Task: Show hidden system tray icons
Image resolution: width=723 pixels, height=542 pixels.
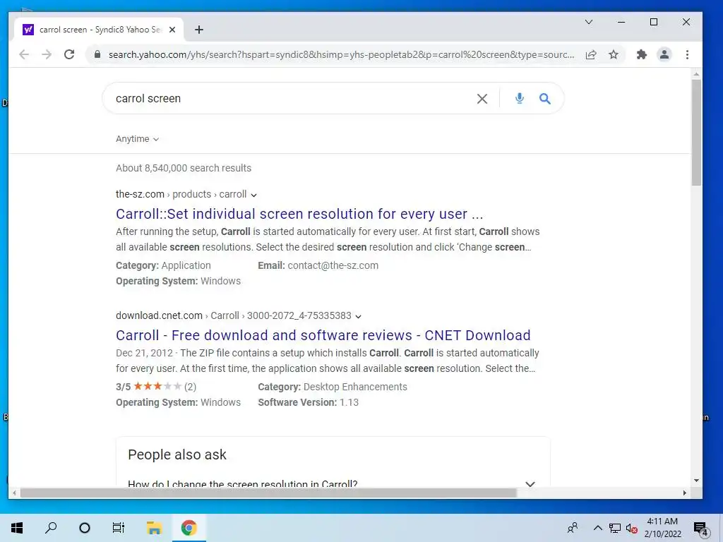Action: coord(597,528)
